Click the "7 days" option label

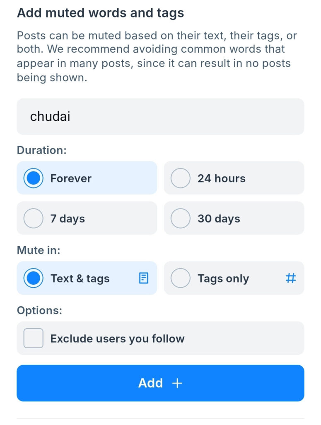[x=68, y=219]
